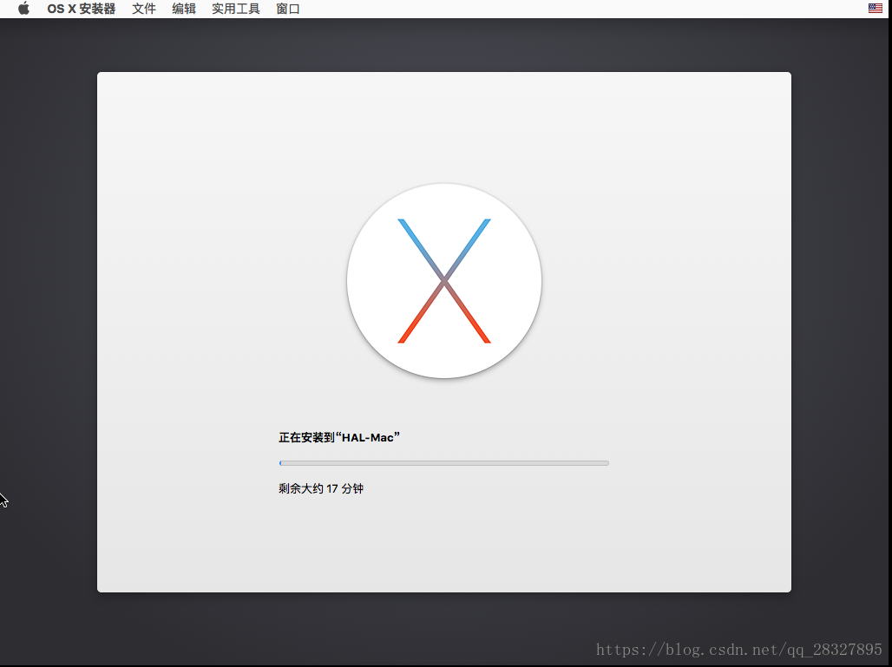Open the OS X 安装器 menu
The image size is (892, 667).
82,9
